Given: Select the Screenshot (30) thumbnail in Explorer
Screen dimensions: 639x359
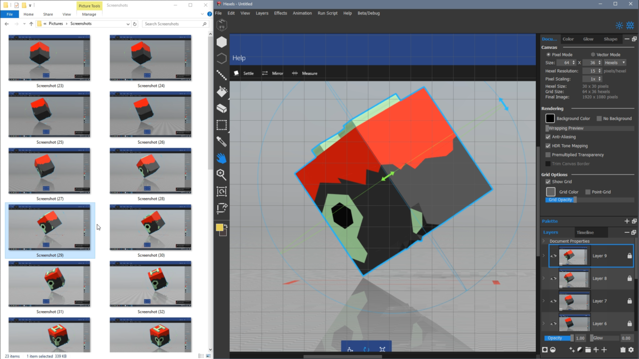Looking at the screenshot, I should [x=150, y=227].
